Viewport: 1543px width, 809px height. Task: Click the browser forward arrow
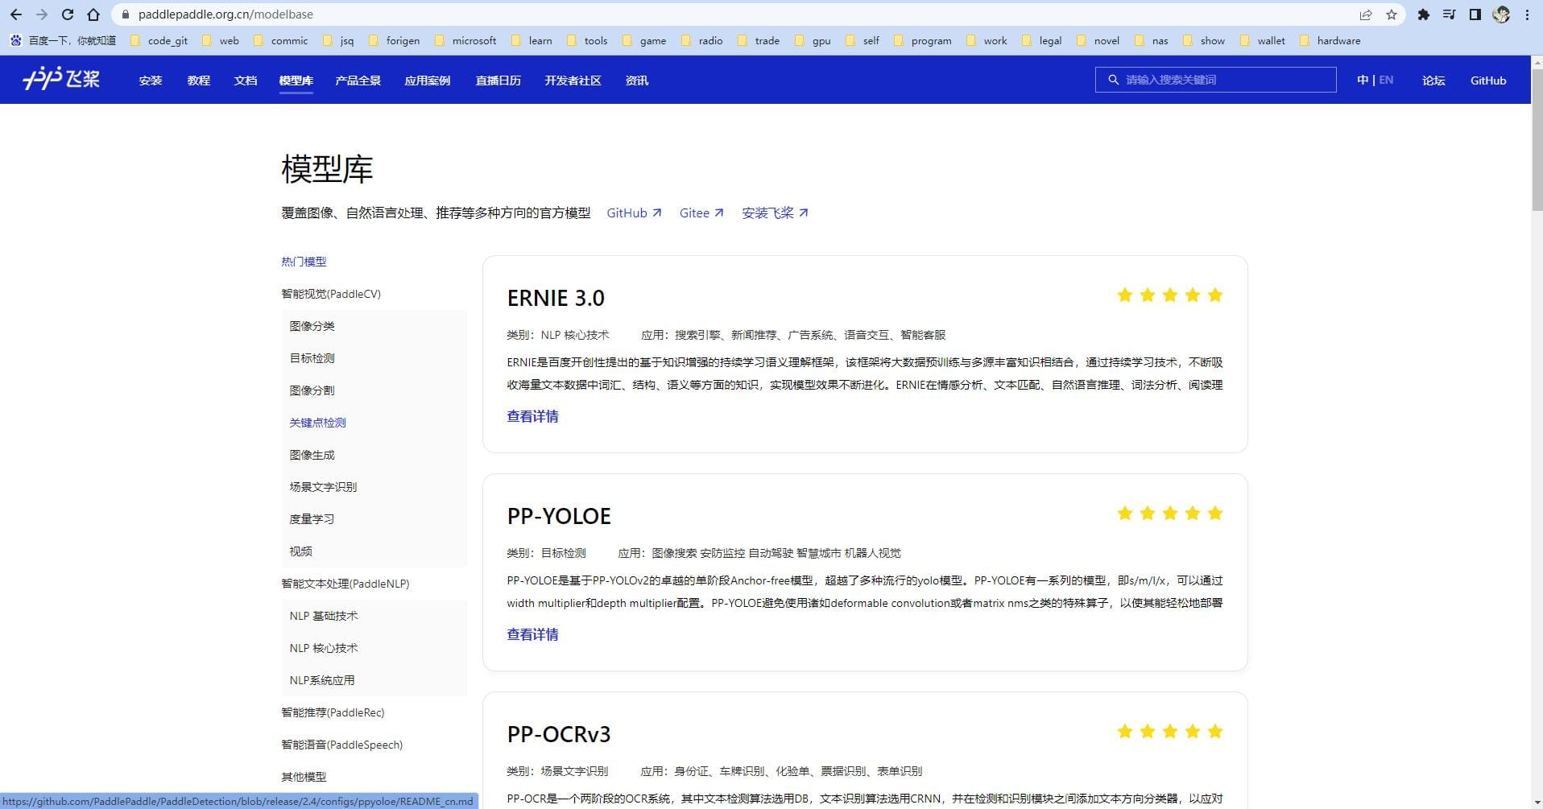coord(42,14)
